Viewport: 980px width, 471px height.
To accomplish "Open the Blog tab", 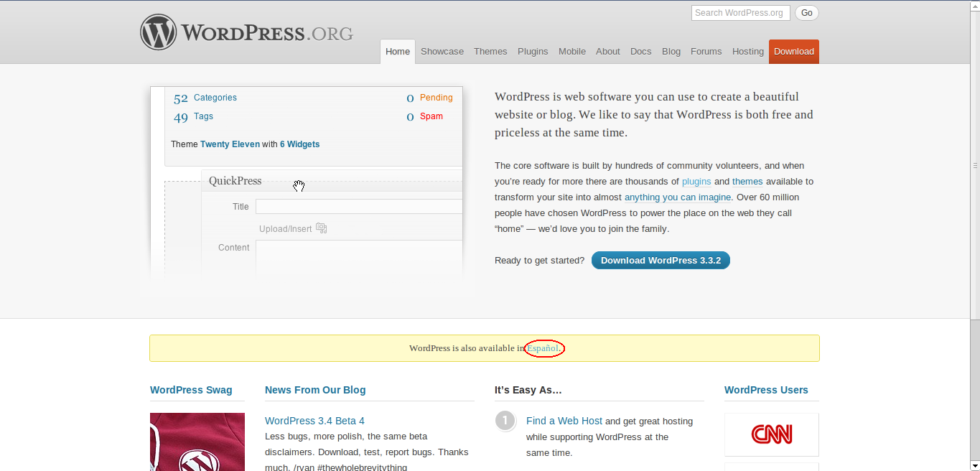I will 671,52.
